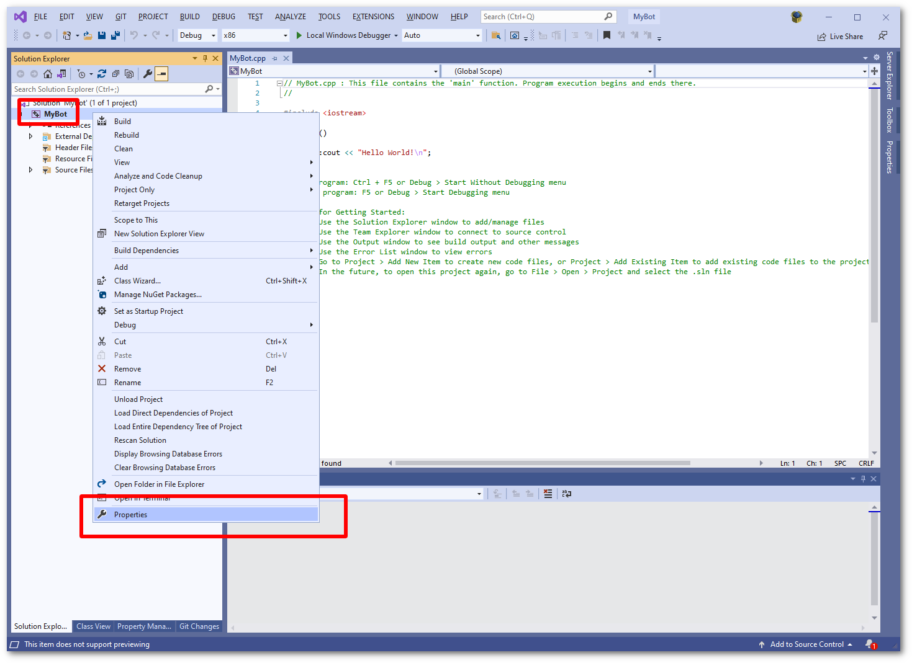The height and width of the screenshot is (663, 912).
Task: Open the x86 platform dropdown
Action: point(255,35)
